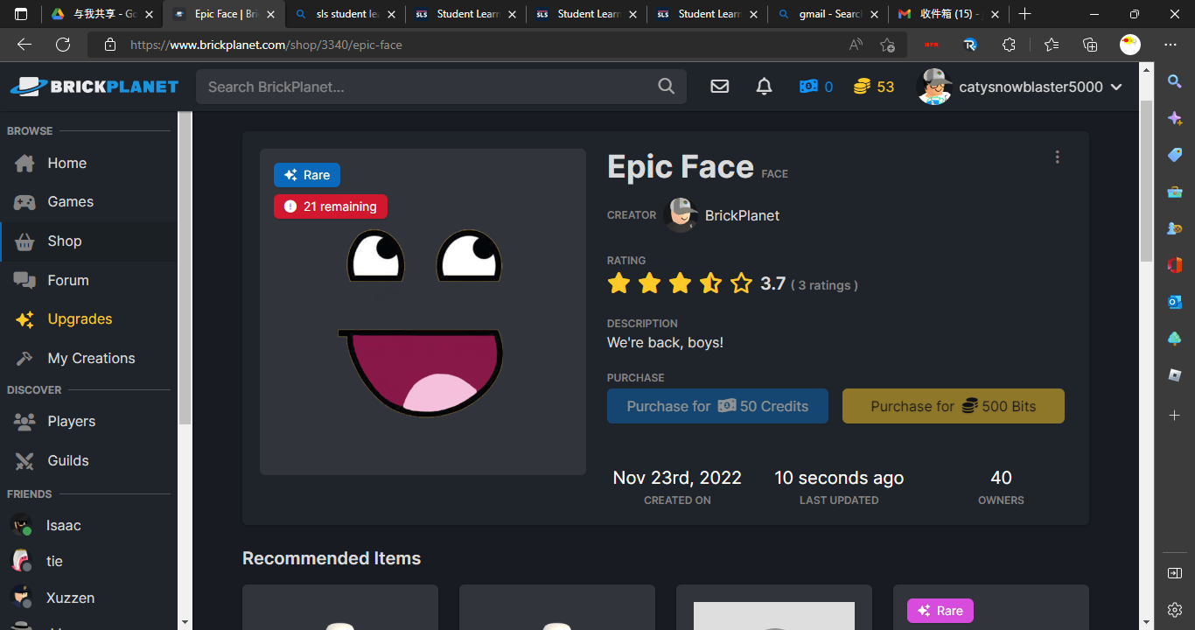Viewport: 1195px width, 630px height.
Task: Click the Search BrickPlanet input field
Action: point(429,87)
